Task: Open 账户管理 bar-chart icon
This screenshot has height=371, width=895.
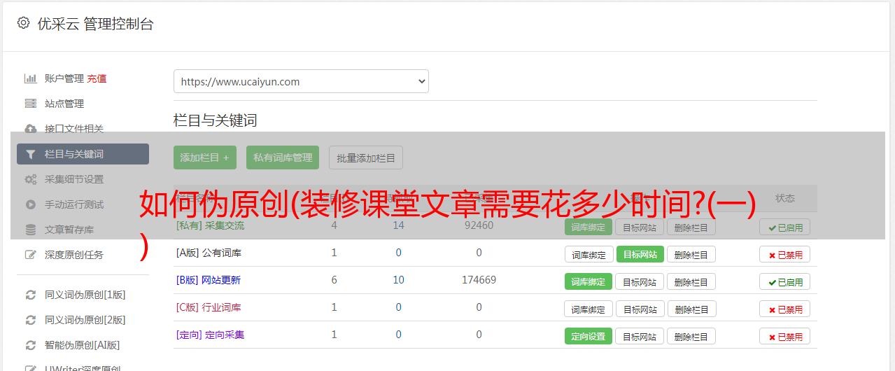Action: (x=30, y=78)
